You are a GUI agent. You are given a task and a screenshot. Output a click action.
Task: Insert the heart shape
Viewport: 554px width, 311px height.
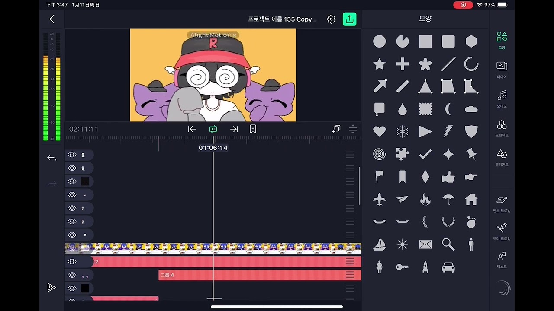point(379,131)
